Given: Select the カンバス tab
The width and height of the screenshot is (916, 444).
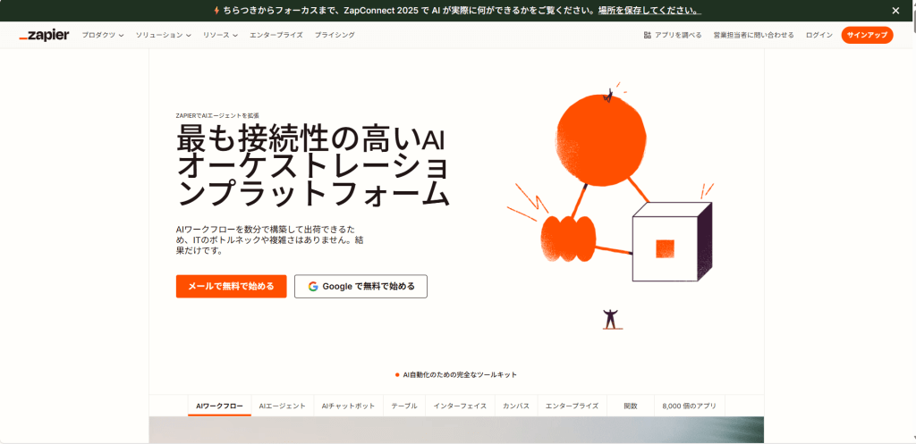Looking at the screenshot, I should tap(516, 406).
